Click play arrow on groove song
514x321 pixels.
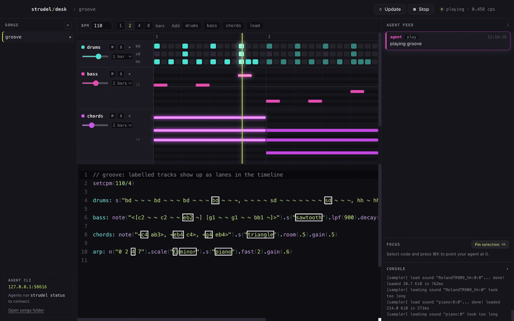click(70, 38)
